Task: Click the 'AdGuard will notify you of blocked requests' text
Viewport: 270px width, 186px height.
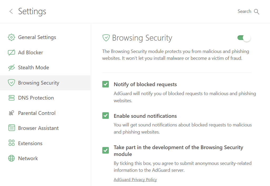Action: [x=185, y=97]
